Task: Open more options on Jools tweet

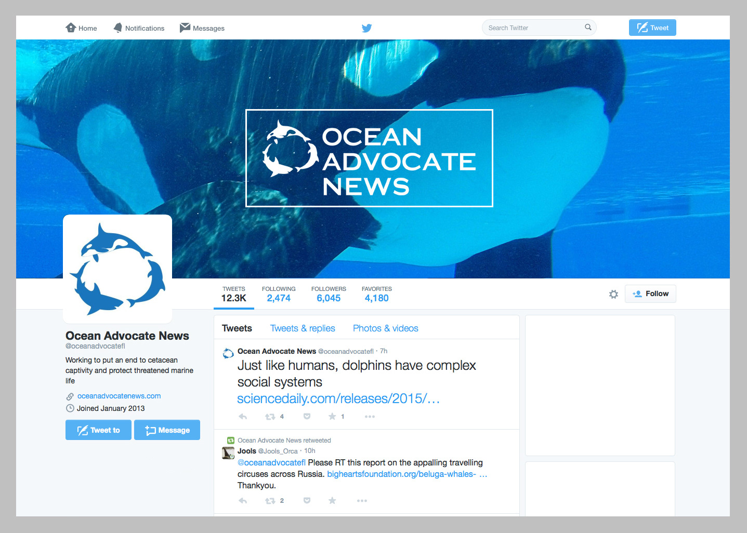Action: point(362,501)
